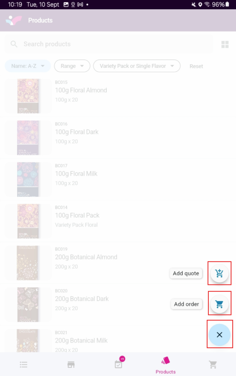Open the Name: A-Z sort dropdown

click(x=28, y=66)
